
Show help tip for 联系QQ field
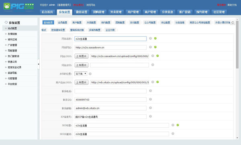point(151,99)
